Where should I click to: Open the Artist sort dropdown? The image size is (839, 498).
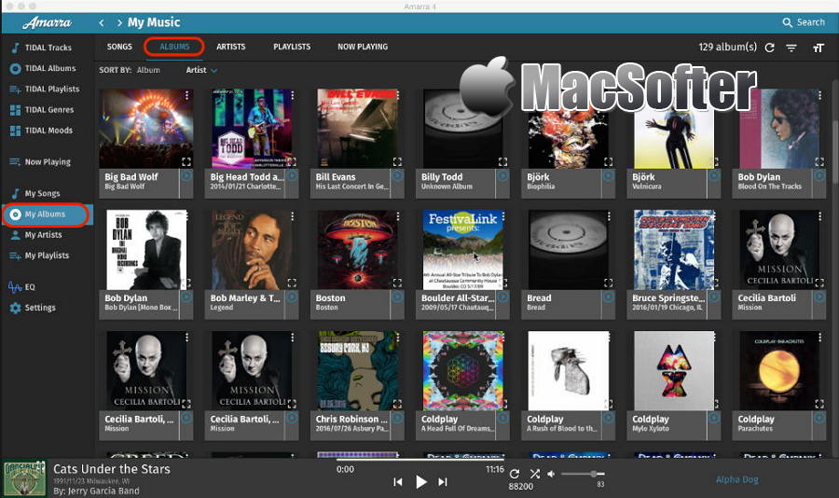click(201, 70)
